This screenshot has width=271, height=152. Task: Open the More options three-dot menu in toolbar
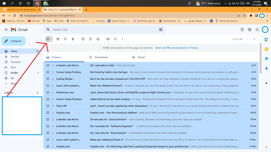[x=122, y=39]
